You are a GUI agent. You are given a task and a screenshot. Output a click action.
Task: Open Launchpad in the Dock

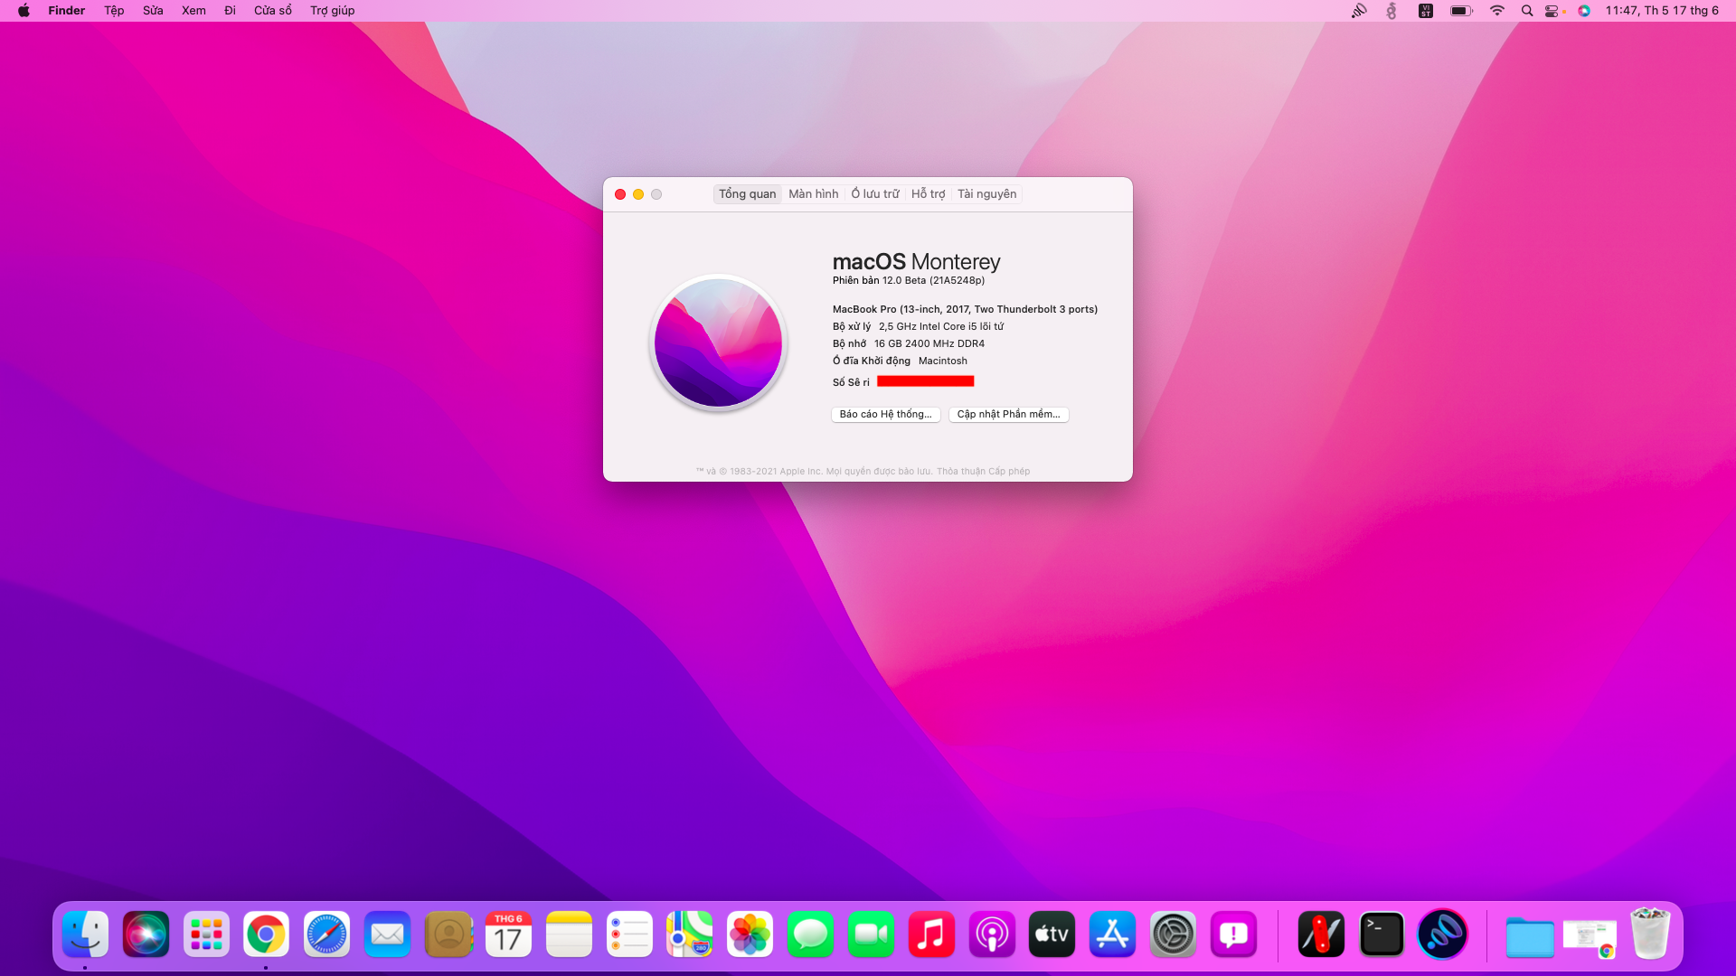(x=206, y=934)
